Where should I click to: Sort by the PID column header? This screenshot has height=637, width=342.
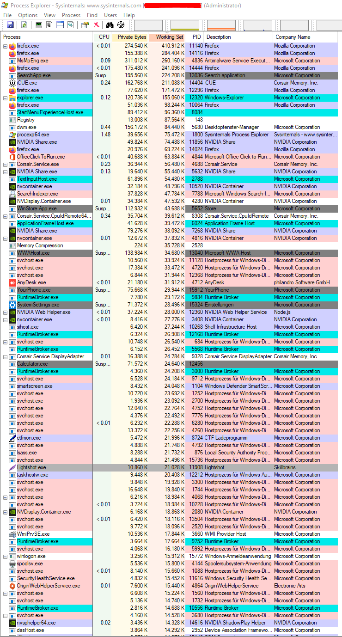pyautogui.click(x=195, y=37)
